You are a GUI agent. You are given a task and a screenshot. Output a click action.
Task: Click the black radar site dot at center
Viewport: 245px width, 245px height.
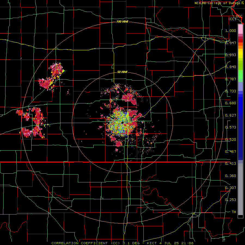point(122,123)
